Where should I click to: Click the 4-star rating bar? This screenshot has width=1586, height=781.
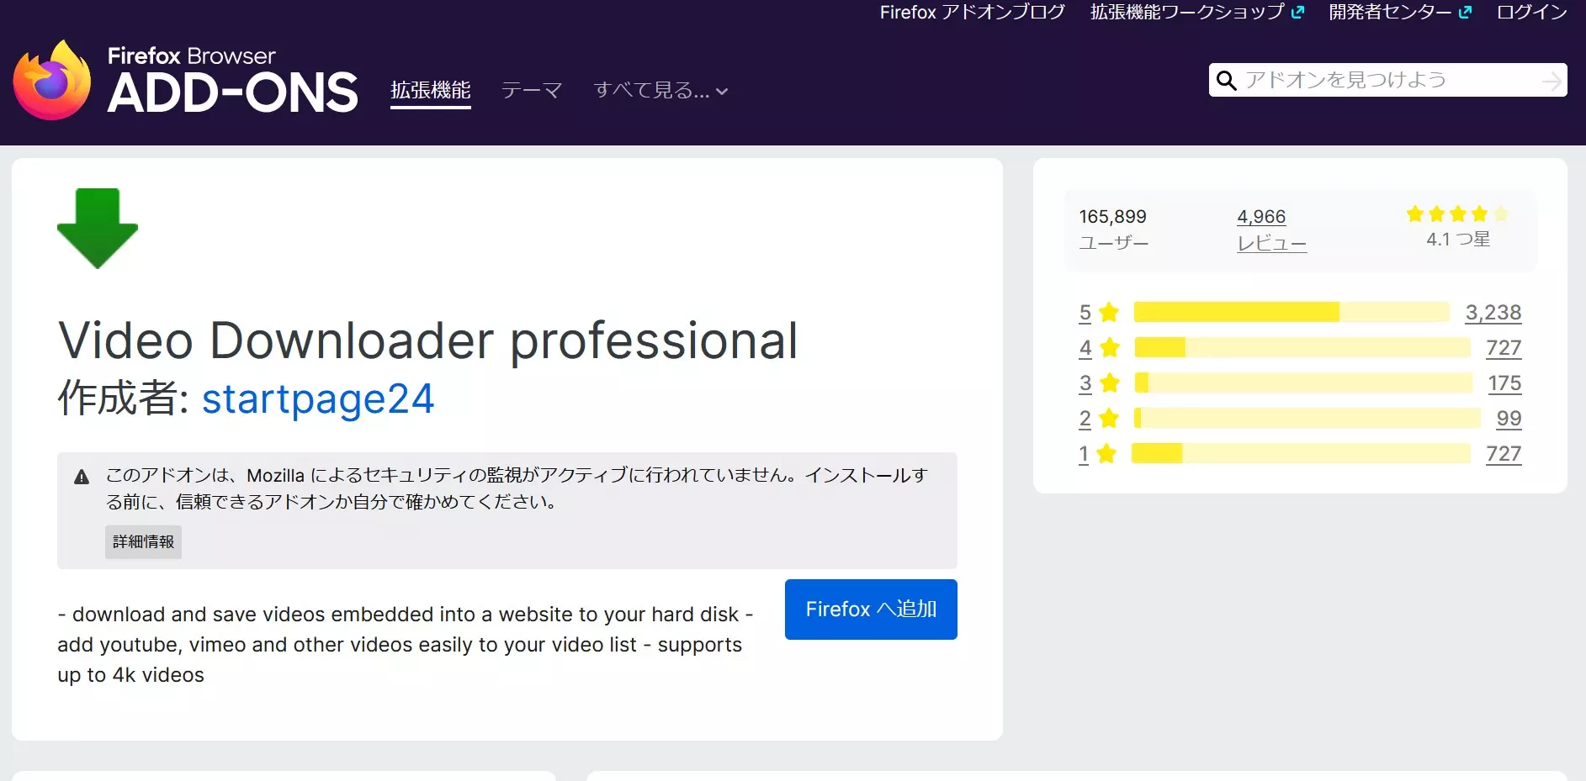point(1302,347)
